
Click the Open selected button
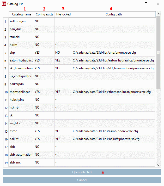82,172
